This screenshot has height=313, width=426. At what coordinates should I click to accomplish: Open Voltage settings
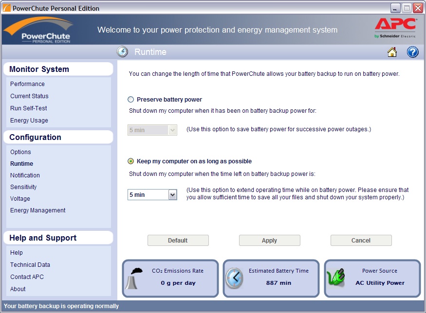tap(20, 198)
